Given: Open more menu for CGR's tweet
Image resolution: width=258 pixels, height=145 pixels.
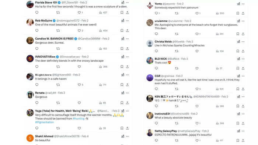Looking at the screenshot, I should click(243, 76).
